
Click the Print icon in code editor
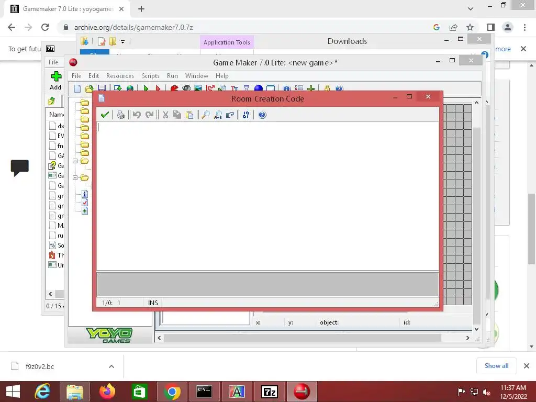[121, 115]
